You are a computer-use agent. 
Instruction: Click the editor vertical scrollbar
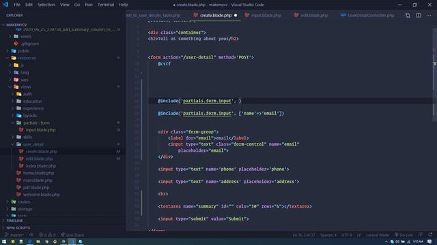coord(434,75)
